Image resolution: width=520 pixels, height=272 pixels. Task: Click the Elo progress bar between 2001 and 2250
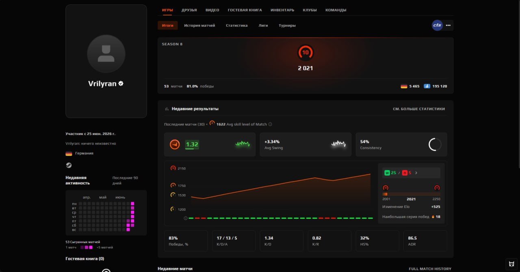[x=411, y=194]
